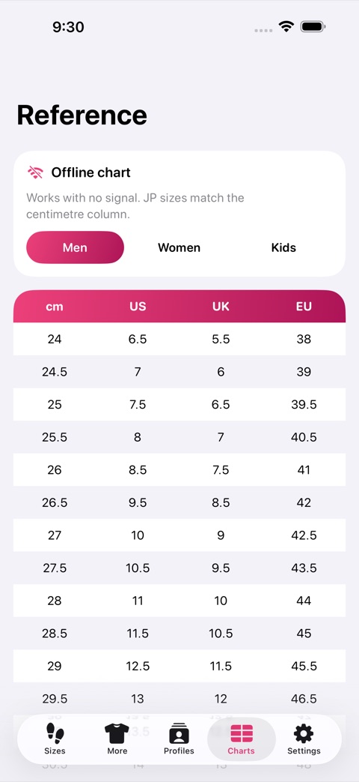Tap the cm column header

click(55, 306)
